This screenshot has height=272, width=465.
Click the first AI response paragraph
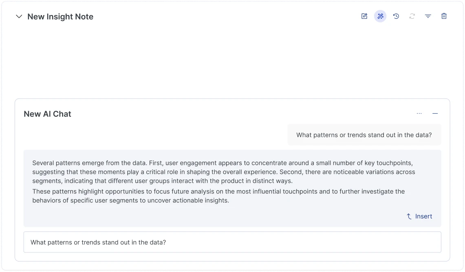(223, 172)
